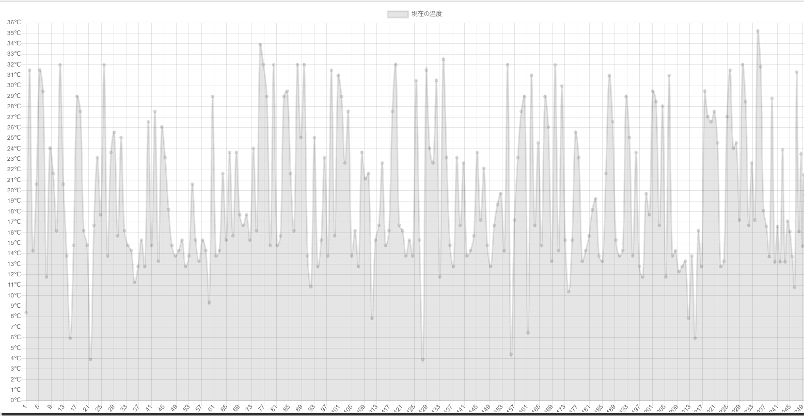Screen dimensions: 804x416
Task: Click the 3.9°C low point near index 21
Action: [x=90, y=359]
